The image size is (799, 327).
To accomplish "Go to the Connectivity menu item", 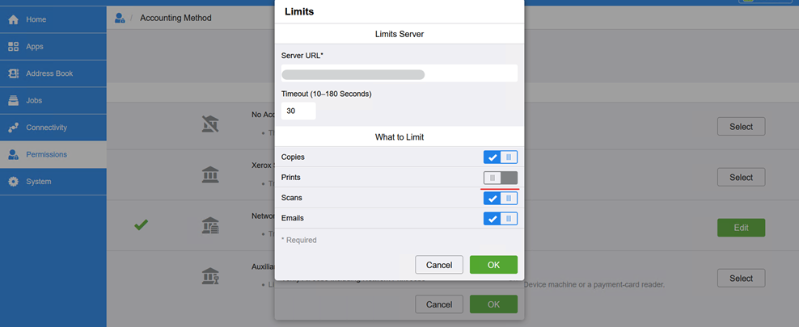I will [x=46, y=128].
